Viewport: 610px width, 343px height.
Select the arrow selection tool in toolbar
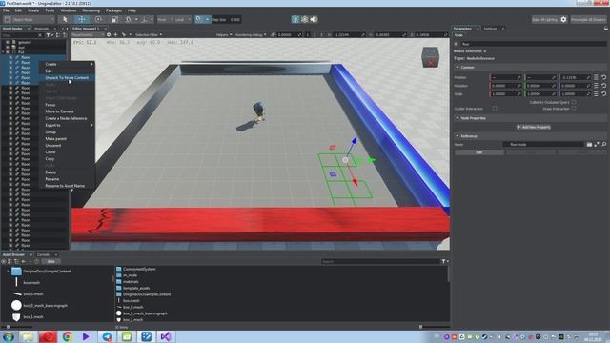65,19
